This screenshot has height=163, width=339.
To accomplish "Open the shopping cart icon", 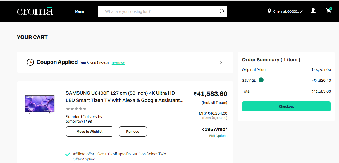I will coord(329,11).
